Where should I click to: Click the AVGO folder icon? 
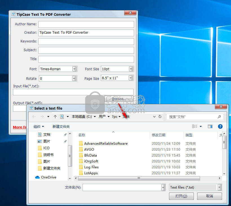81,149
